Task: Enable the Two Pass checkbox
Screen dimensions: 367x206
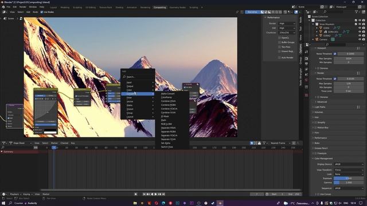Action: [279, 47]
